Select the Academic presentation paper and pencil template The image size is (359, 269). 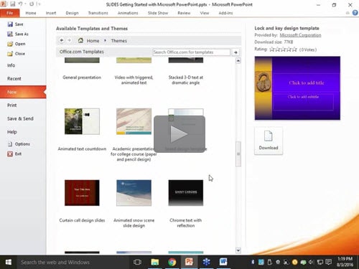click(134, 121)
